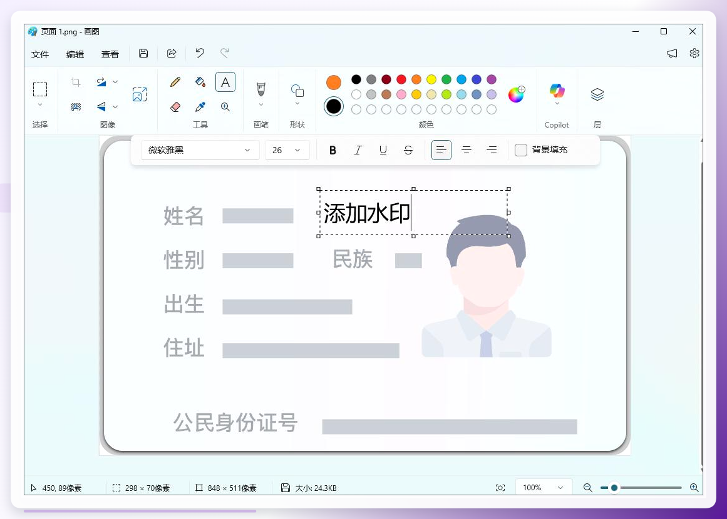Open the 文件 menu
This screenshot has width=727, height=519.
point(40,54)
